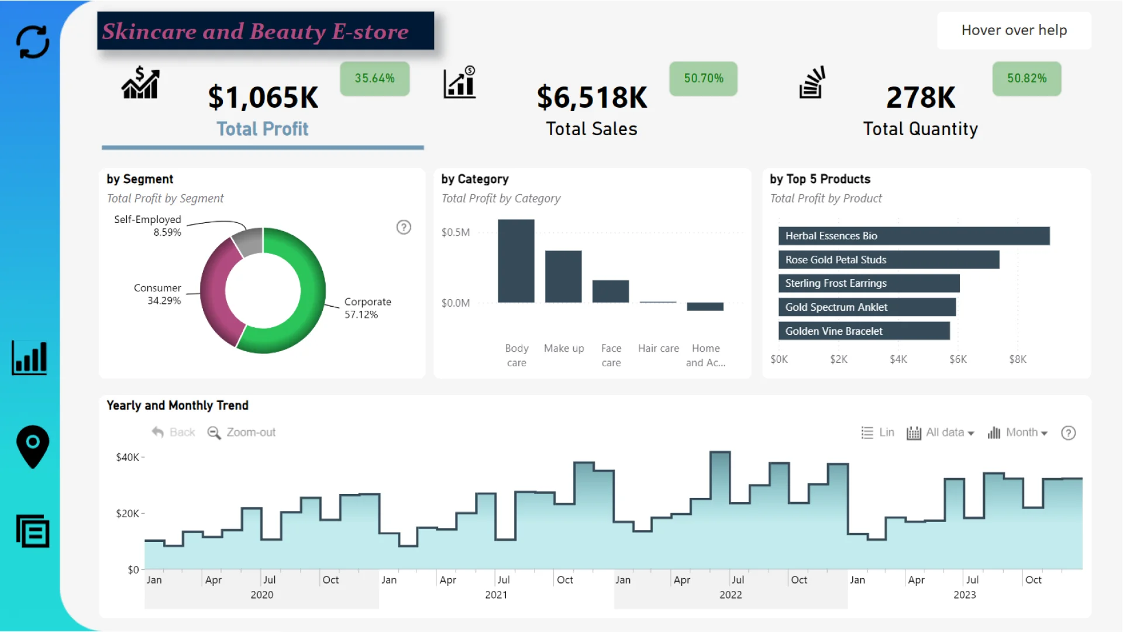Viewport: 1123px width, 632px height.
Task: Click the by Segment heading
Action: pos(140,179)
